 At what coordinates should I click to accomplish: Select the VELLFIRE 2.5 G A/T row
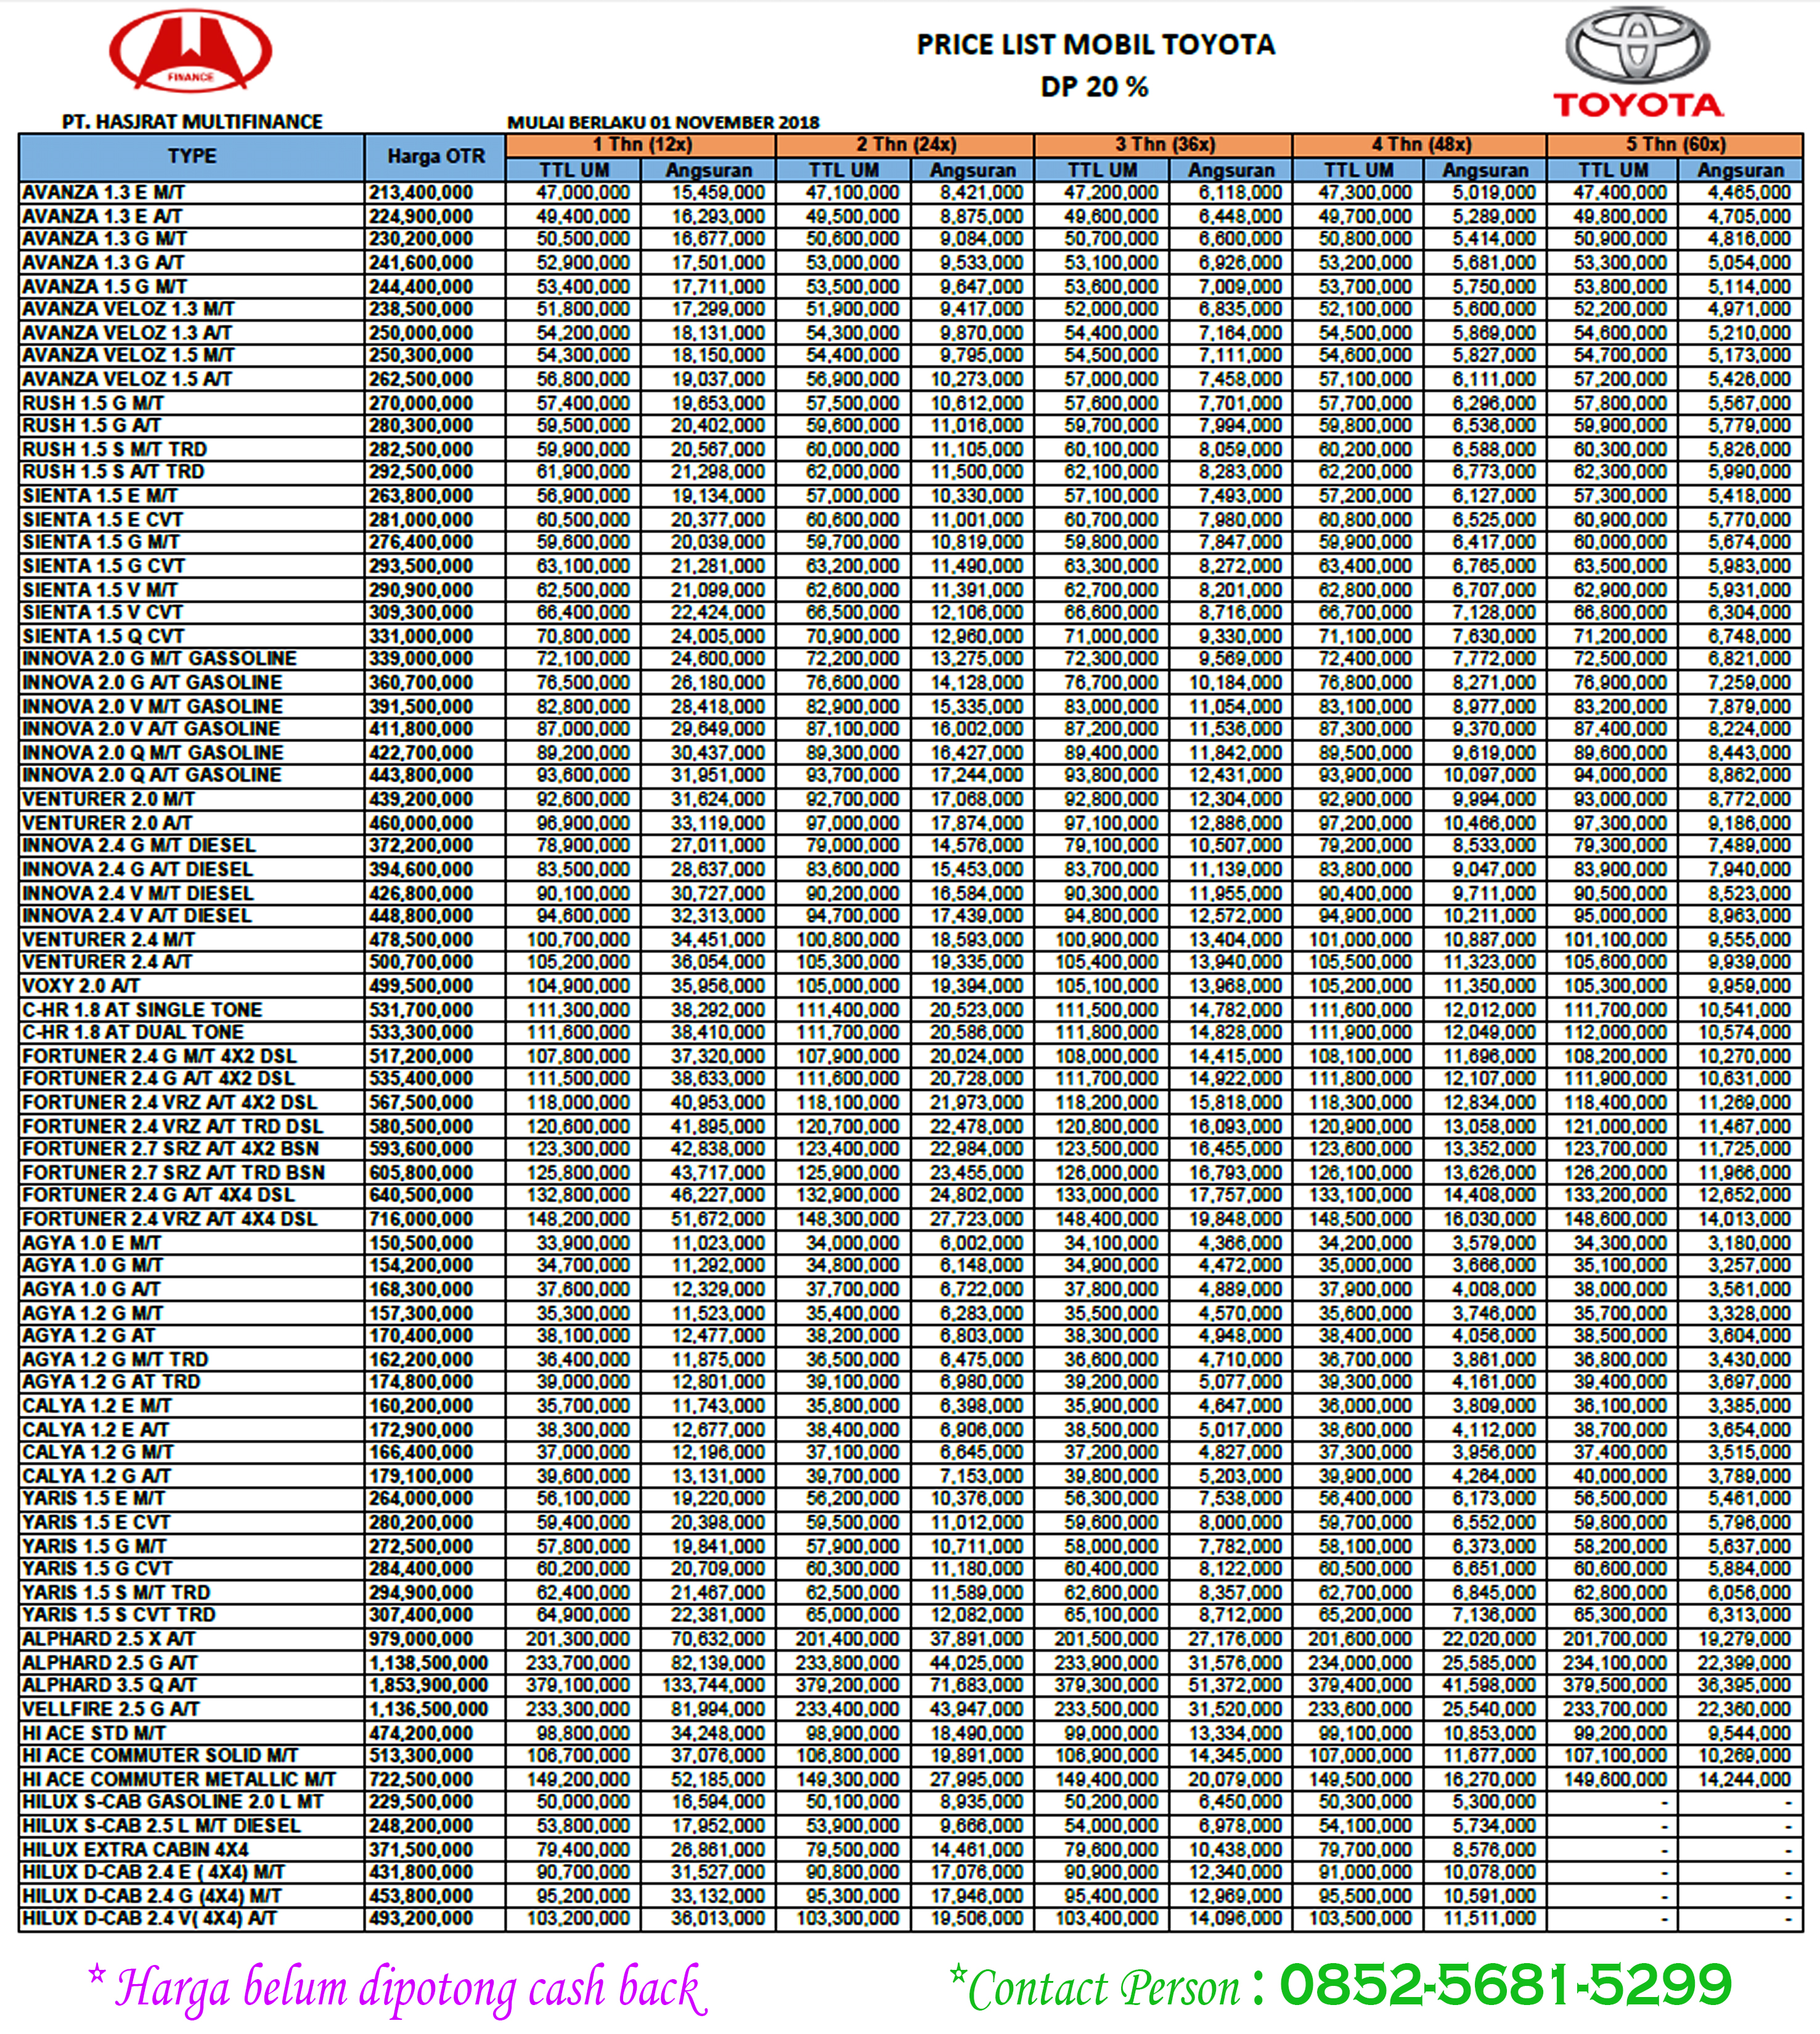click(910, 1709)
